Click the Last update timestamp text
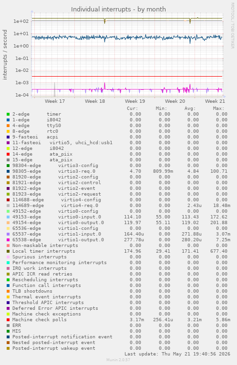The height and width of the screenshot is (365, 237). 177,354
